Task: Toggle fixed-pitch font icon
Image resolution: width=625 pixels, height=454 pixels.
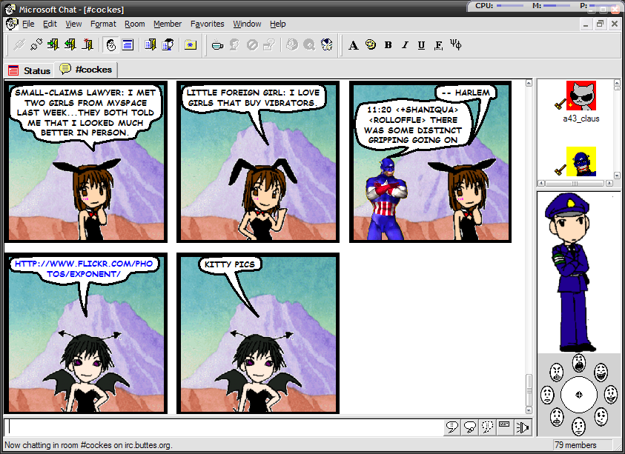Action: [x=438, y=45]
